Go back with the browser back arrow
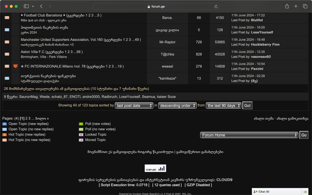 coord(41,6)
